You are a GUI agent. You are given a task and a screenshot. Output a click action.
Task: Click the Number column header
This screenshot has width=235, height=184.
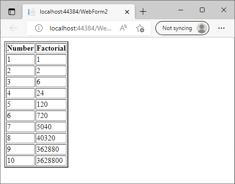pos(20,48)
